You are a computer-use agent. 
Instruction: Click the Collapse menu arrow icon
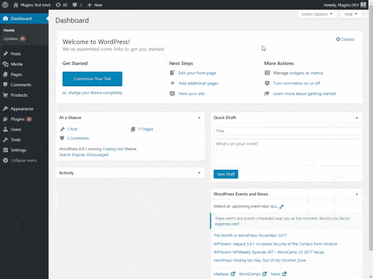coord(5,160)
